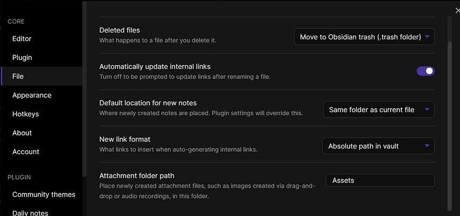Click the "Place newly created attachment files" description
This screenshot has height=216, width=460.
click(207, 191)
